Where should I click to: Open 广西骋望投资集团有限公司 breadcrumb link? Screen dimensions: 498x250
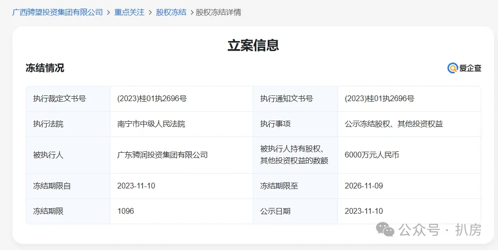pyautogui.click(x=57, y=12)
